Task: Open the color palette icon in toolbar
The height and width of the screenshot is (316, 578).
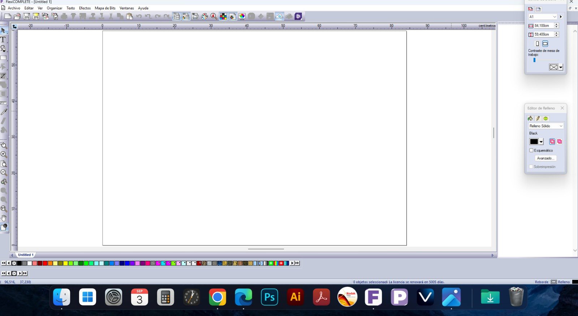Action: (x=204, y=16)
